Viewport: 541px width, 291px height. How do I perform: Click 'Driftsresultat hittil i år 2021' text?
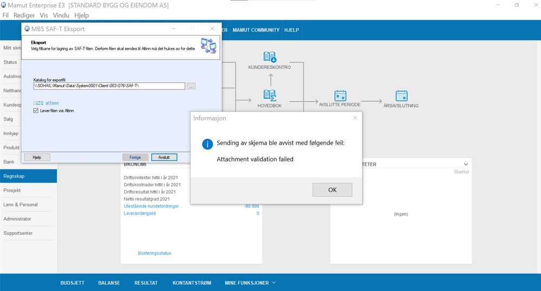150,192
